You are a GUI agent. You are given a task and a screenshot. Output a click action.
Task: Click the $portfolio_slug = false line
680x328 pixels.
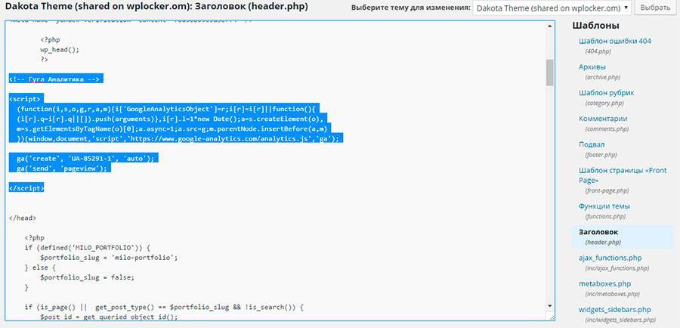pyautogui.click(x=87, y=277)
